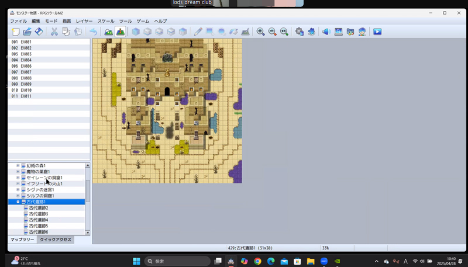The image size is (468, 267).
Task: Collapse the 古代遺跡1 map node
Action: point(18,202)
